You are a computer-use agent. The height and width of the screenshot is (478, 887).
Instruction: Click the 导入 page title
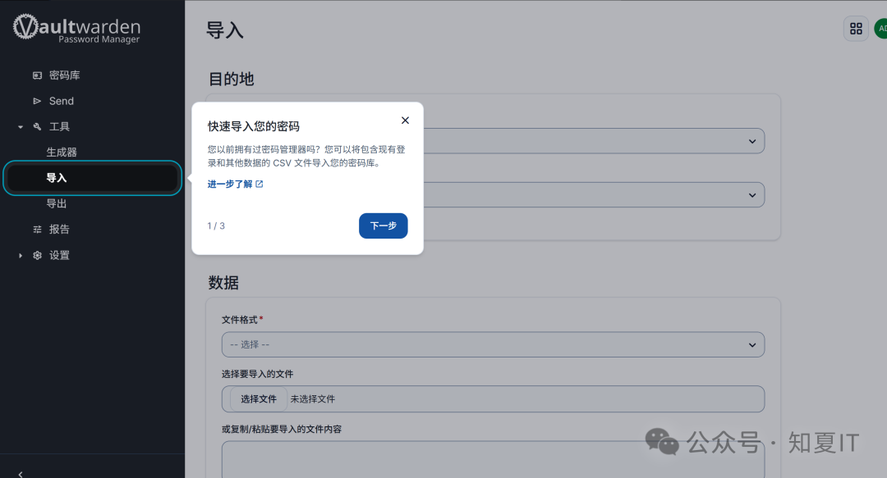pyautogui.click(x=225, y=30)
